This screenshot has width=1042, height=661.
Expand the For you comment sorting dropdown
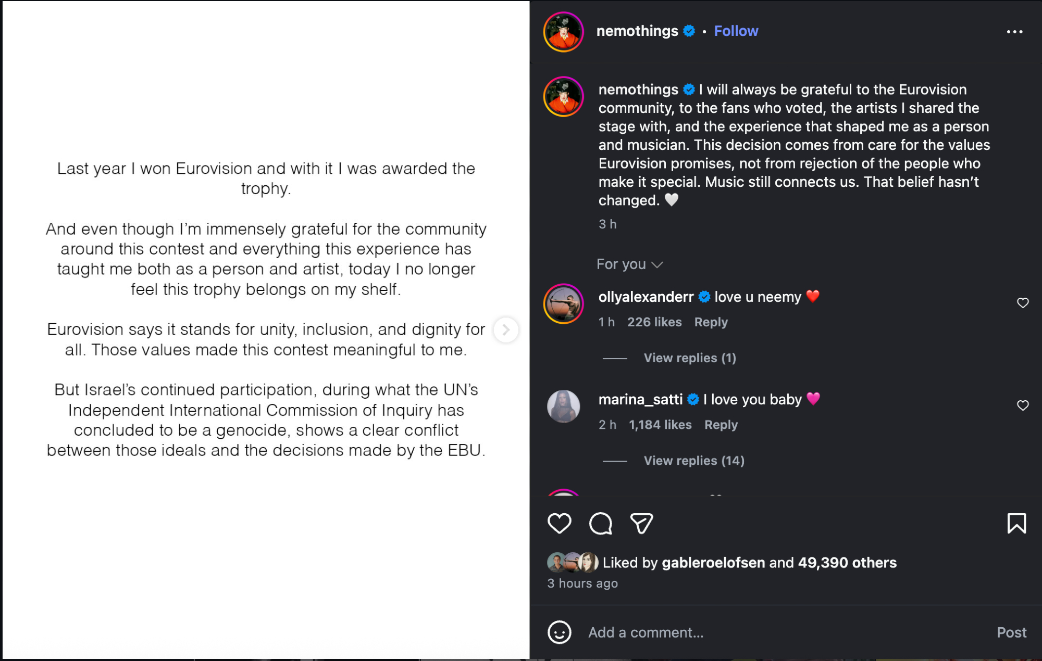tap(629, 264)
